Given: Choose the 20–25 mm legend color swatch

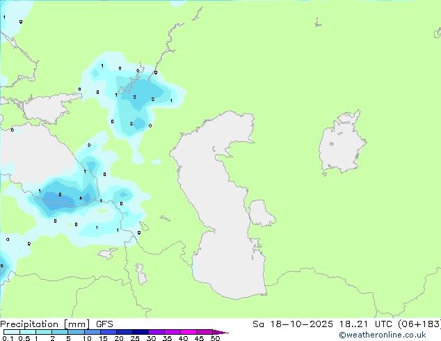Looking at the screenshot, I should [x=124, y=332].
